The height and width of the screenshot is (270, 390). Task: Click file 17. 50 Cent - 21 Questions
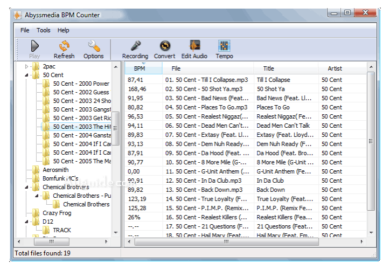coord(207,226)
